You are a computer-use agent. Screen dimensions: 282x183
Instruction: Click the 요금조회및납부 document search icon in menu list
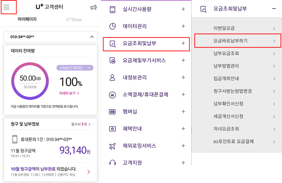coord(112,44)
